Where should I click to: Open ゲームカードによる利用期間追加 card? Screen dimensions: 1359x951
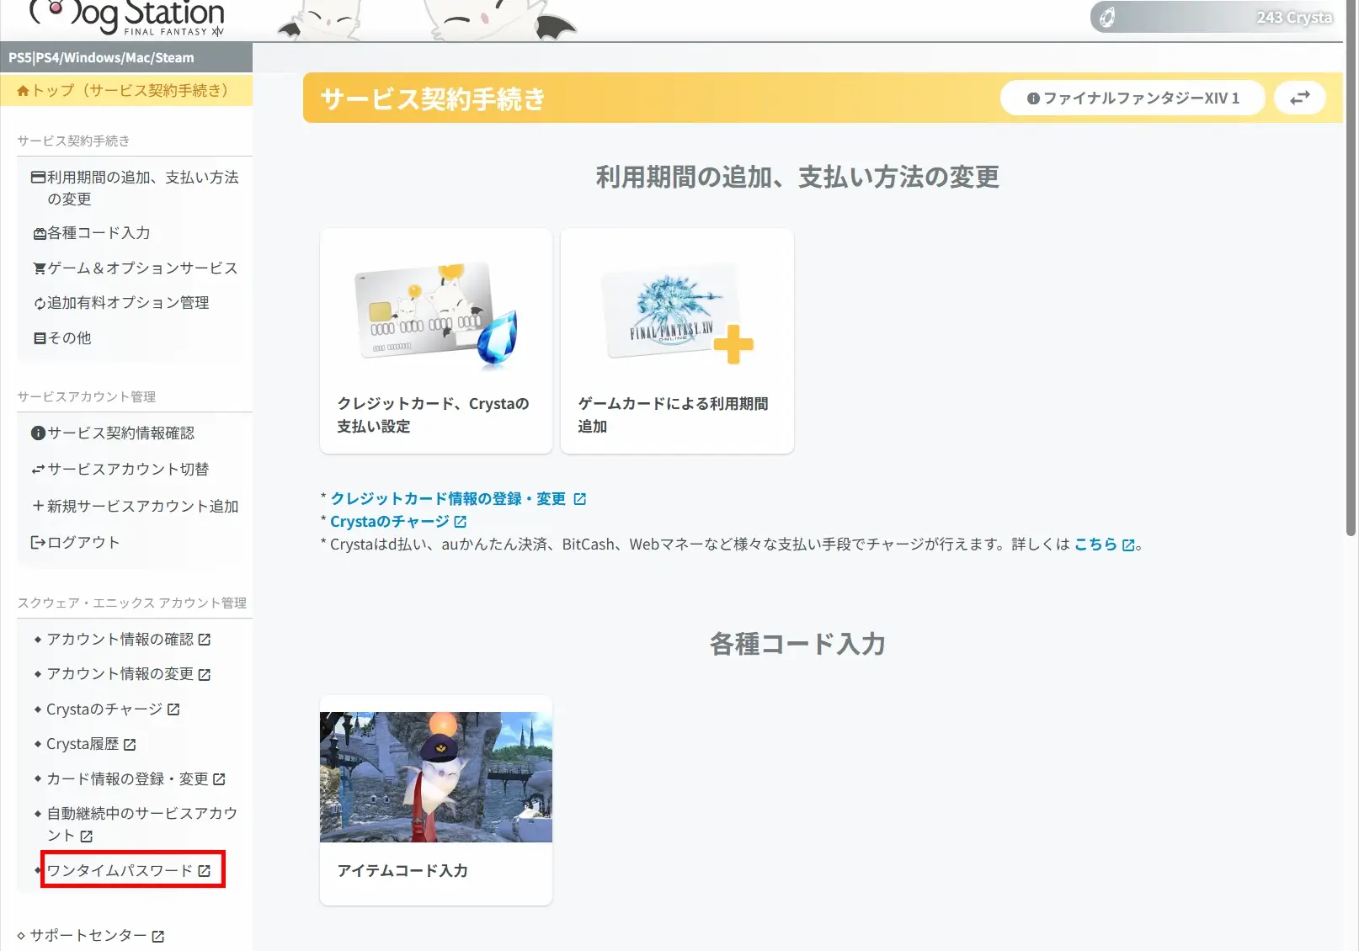tap(677, 341)
